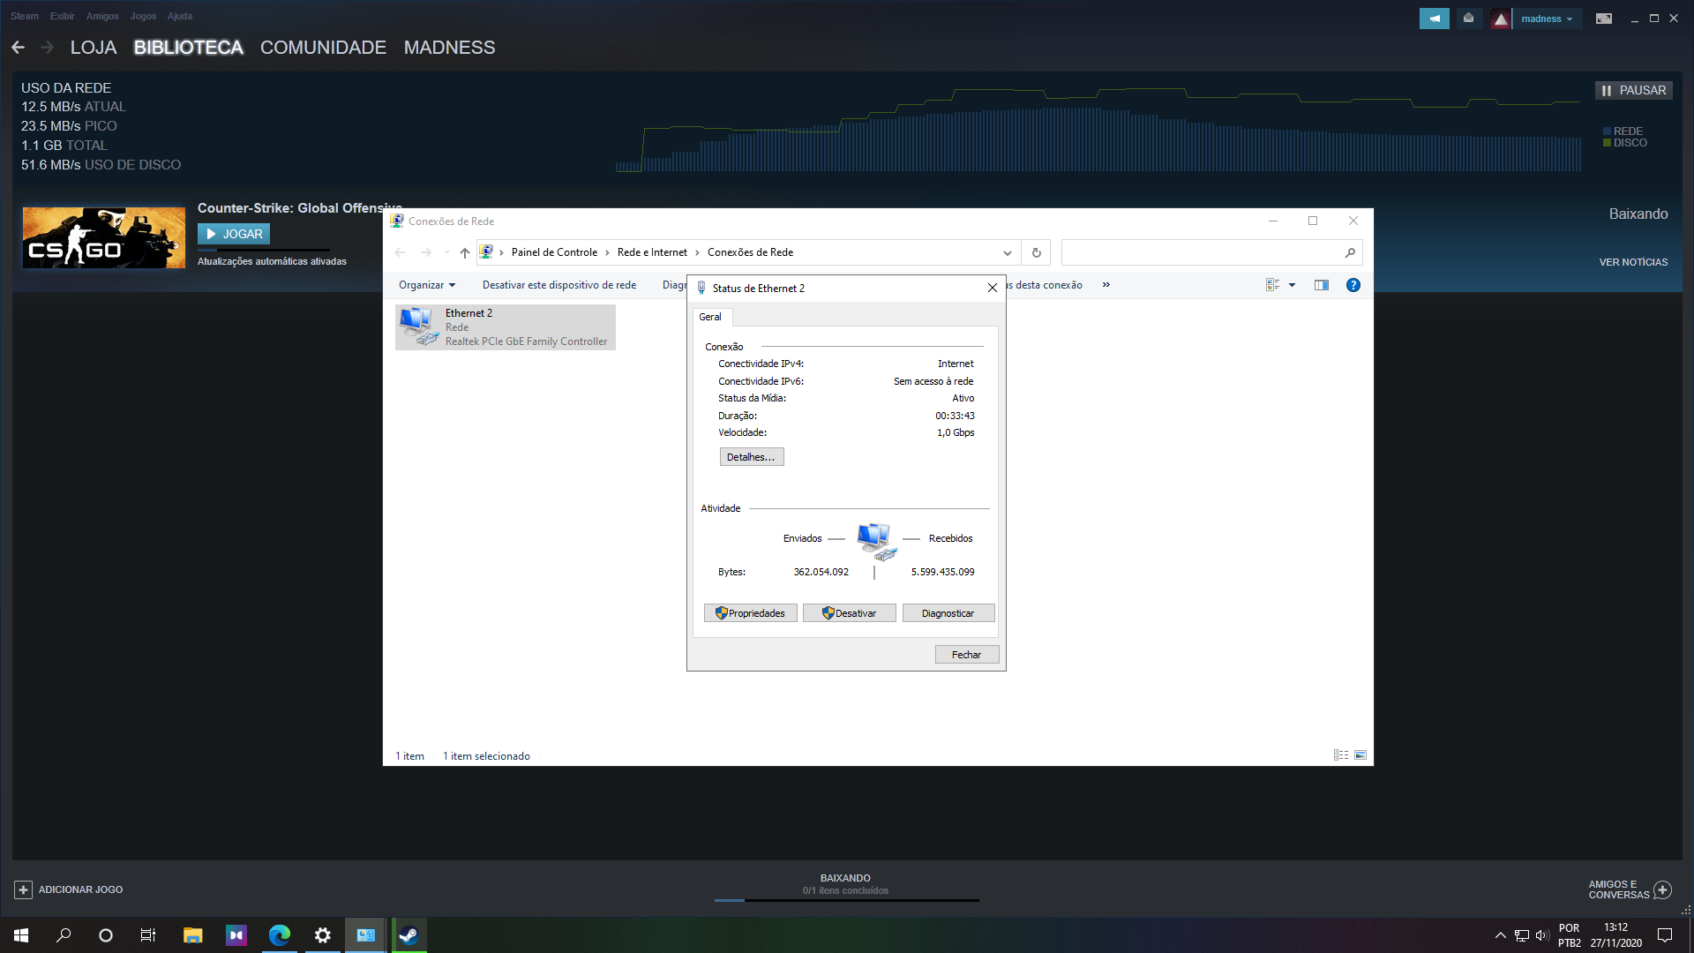Click Rede e Internet breadcrumb
Viewport: 1694px width, 953px height.
(x=652, y=252)
